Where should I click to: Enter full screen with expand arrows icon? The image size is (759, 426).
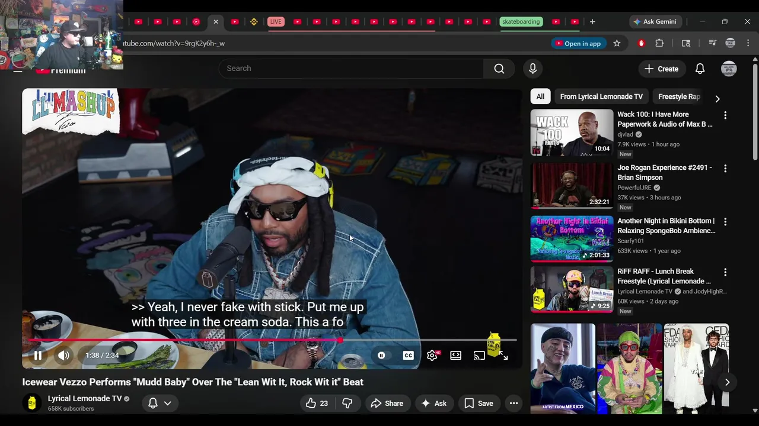(x=503, y=356)
